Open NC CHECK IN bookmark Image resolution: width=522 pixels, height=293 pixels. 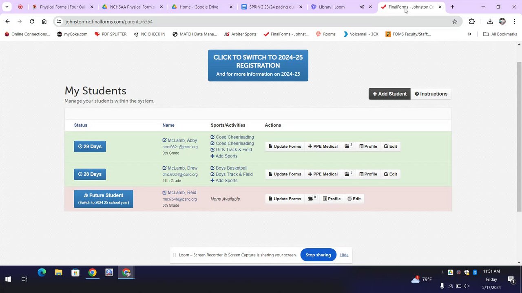point(149,34)
